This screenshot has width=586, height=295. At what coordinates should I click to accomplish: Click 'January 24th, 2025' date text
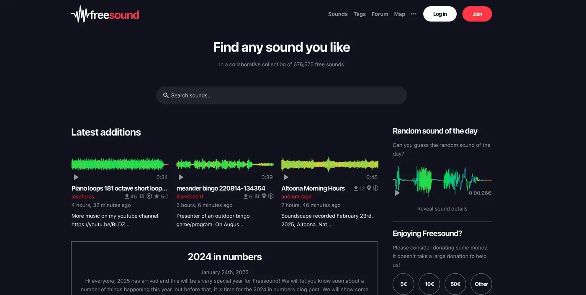(225, 272)
